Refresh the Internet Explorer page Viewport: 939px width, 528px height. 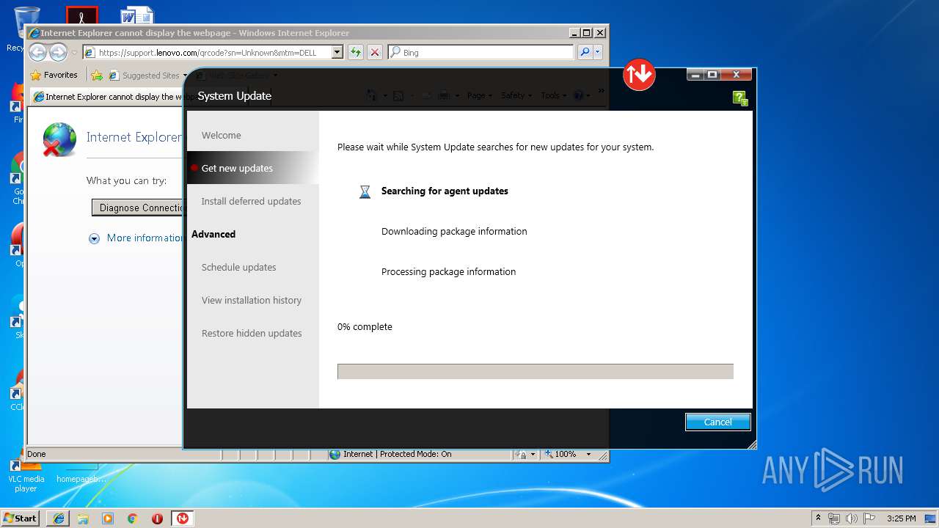coord(356,52)
